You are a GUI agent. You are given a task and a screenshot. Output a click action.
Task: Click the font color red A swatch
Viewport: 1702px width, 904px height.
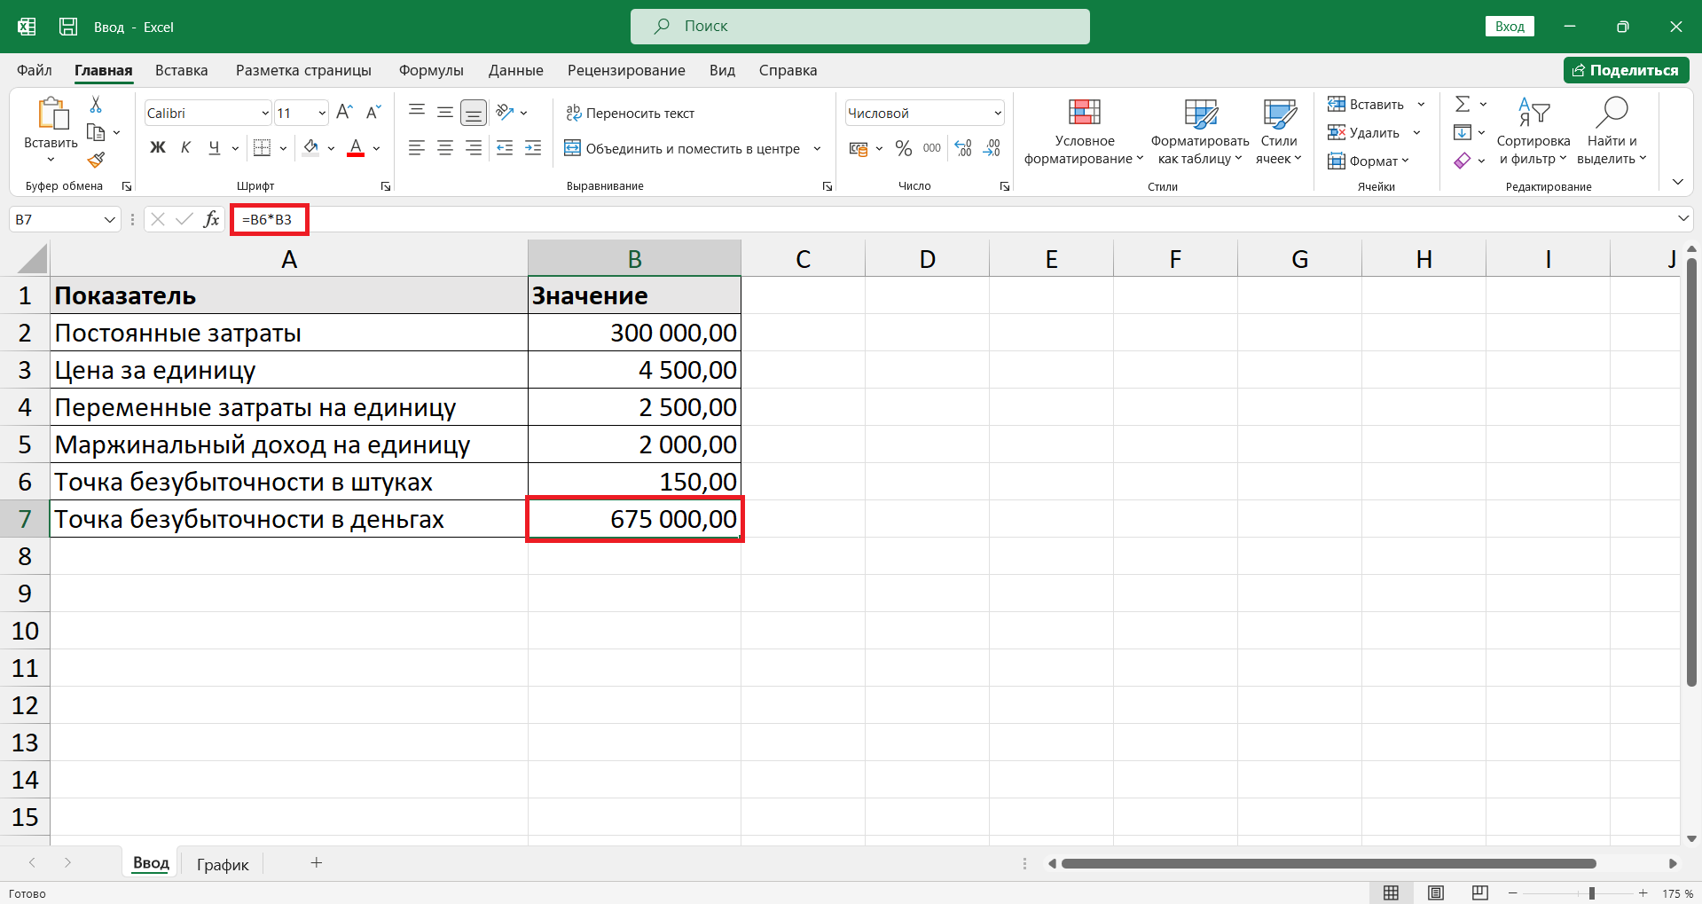tap(356, 148)
